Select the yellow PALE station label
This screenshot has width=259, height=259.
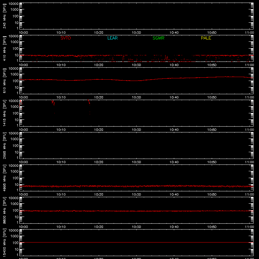click(x=206, y=38)
